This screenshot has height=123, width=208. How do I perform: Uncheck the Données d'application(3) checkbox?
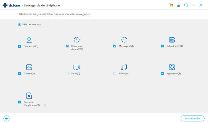[19, 102]
